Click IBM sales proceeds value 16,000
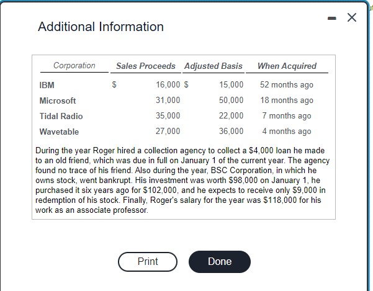373x291 pixels. tap(168, 84)
